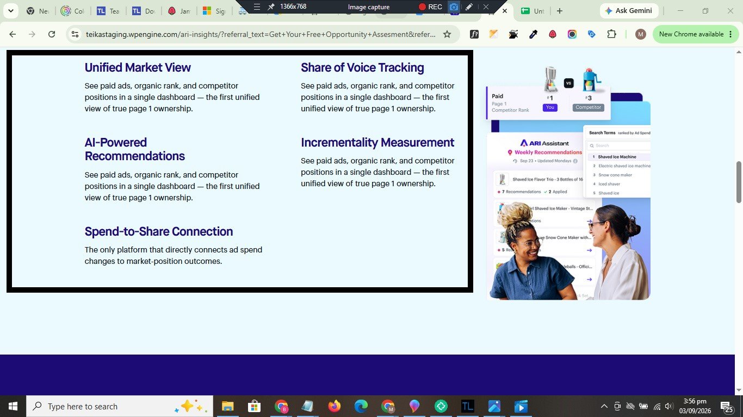The image size is (743, 417).
Task: Open a new browser tab
Action: pyautogui.click(x=560, y=11)
